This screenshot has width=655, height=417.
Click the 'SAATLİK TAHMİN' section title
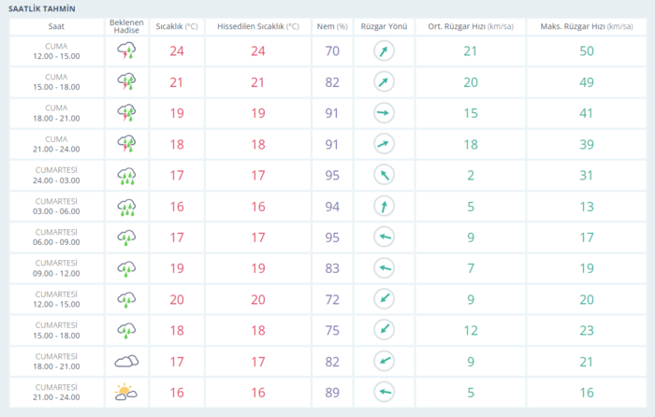pyautogui.click(x=42, y=7)
